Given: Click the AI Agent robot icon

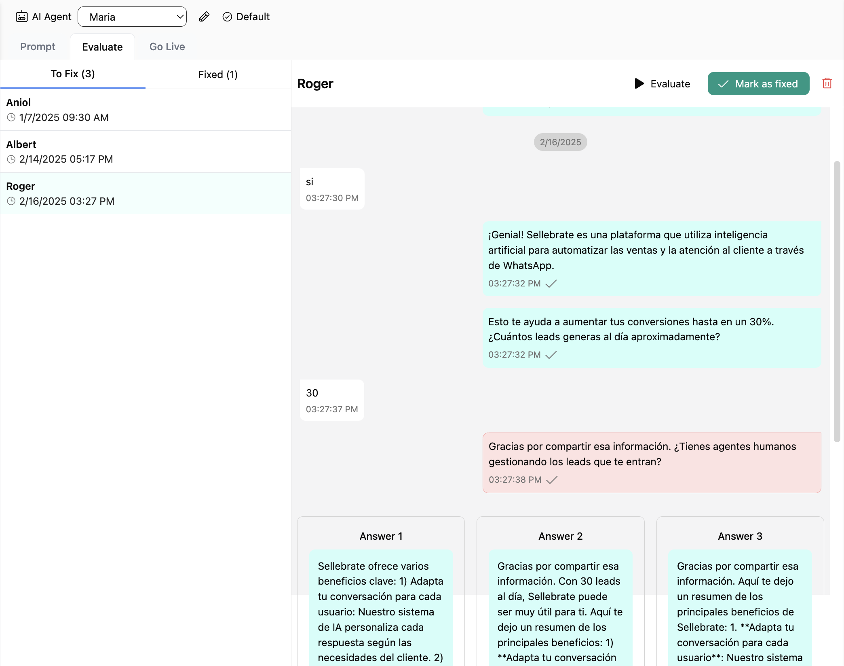Looking at the screenshot, I should click(x=22, y=17).
